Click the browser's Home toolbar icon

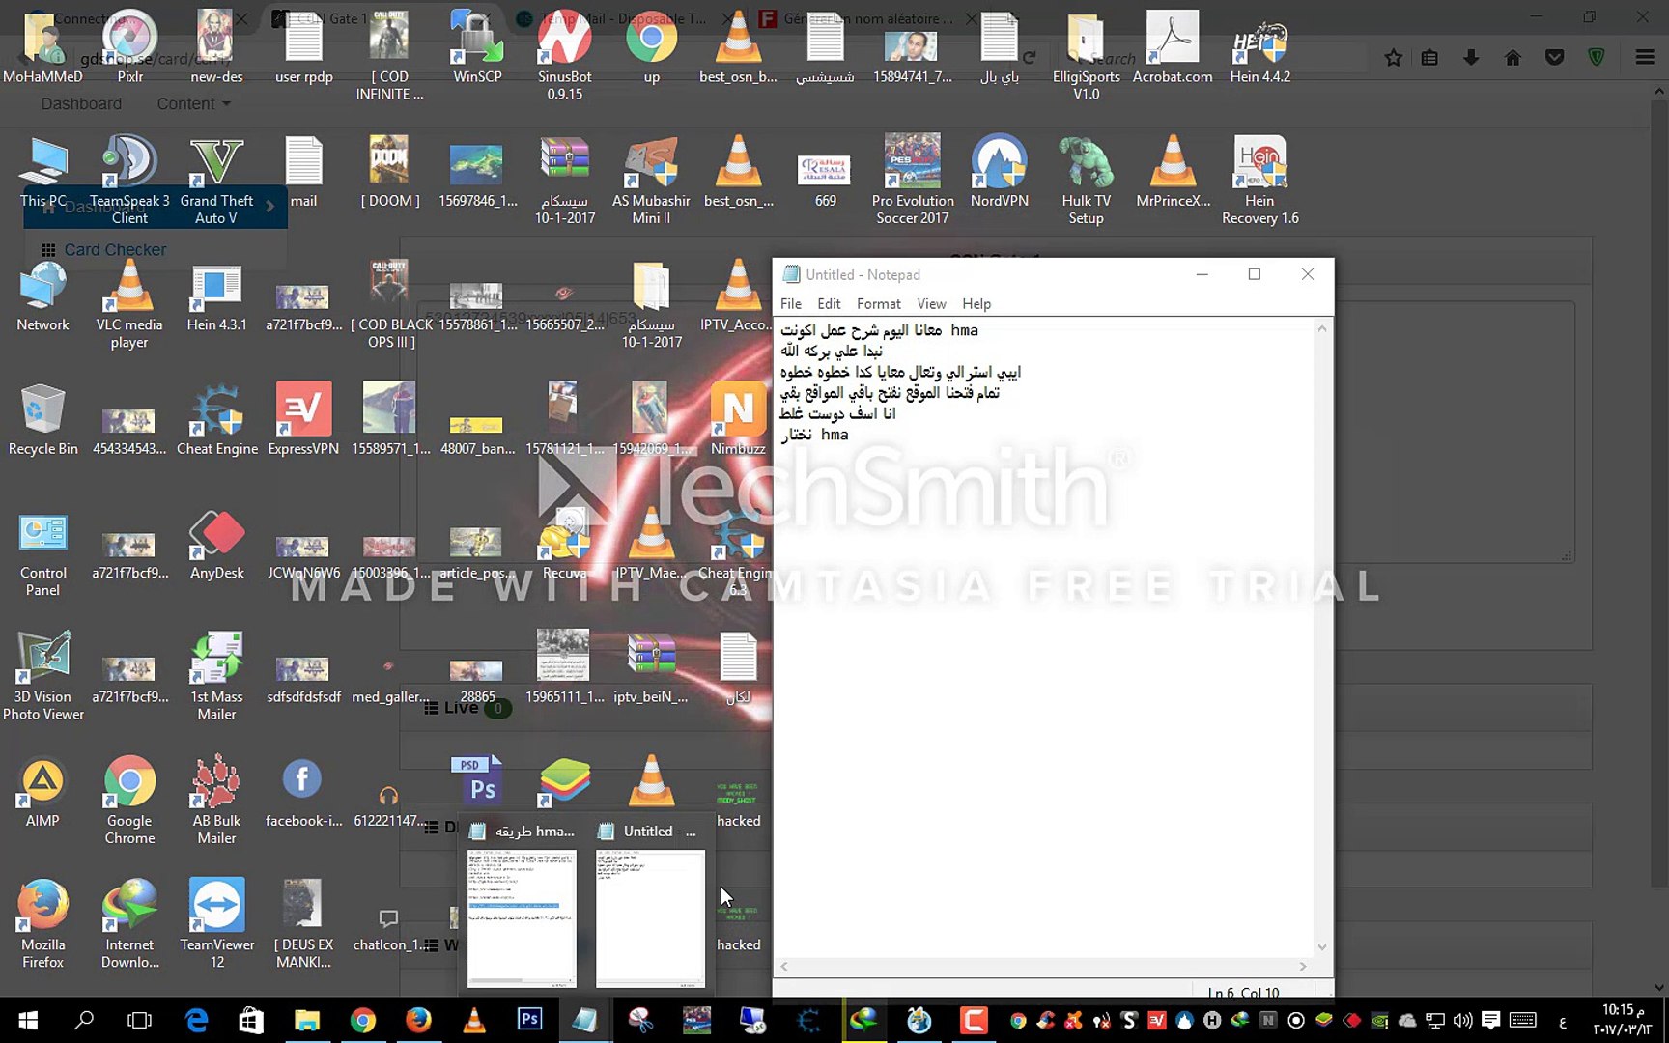tap(1513, 58)
